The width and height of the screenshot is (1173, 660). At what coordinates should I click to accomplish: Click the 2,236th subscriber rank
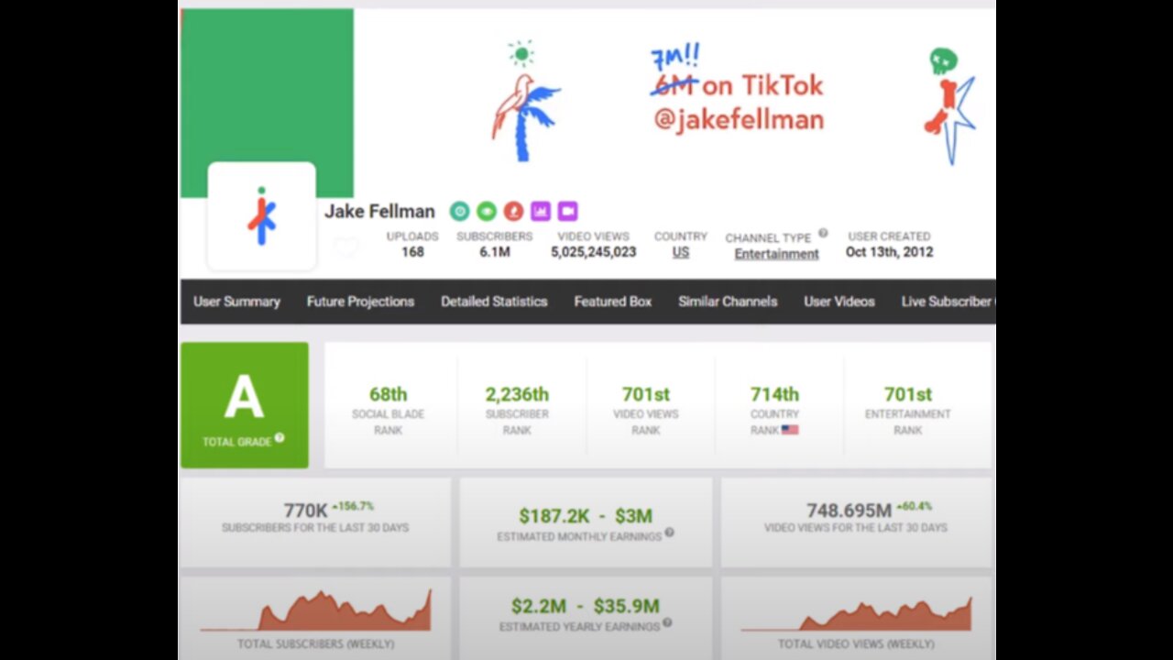click(x=517, y=394)
